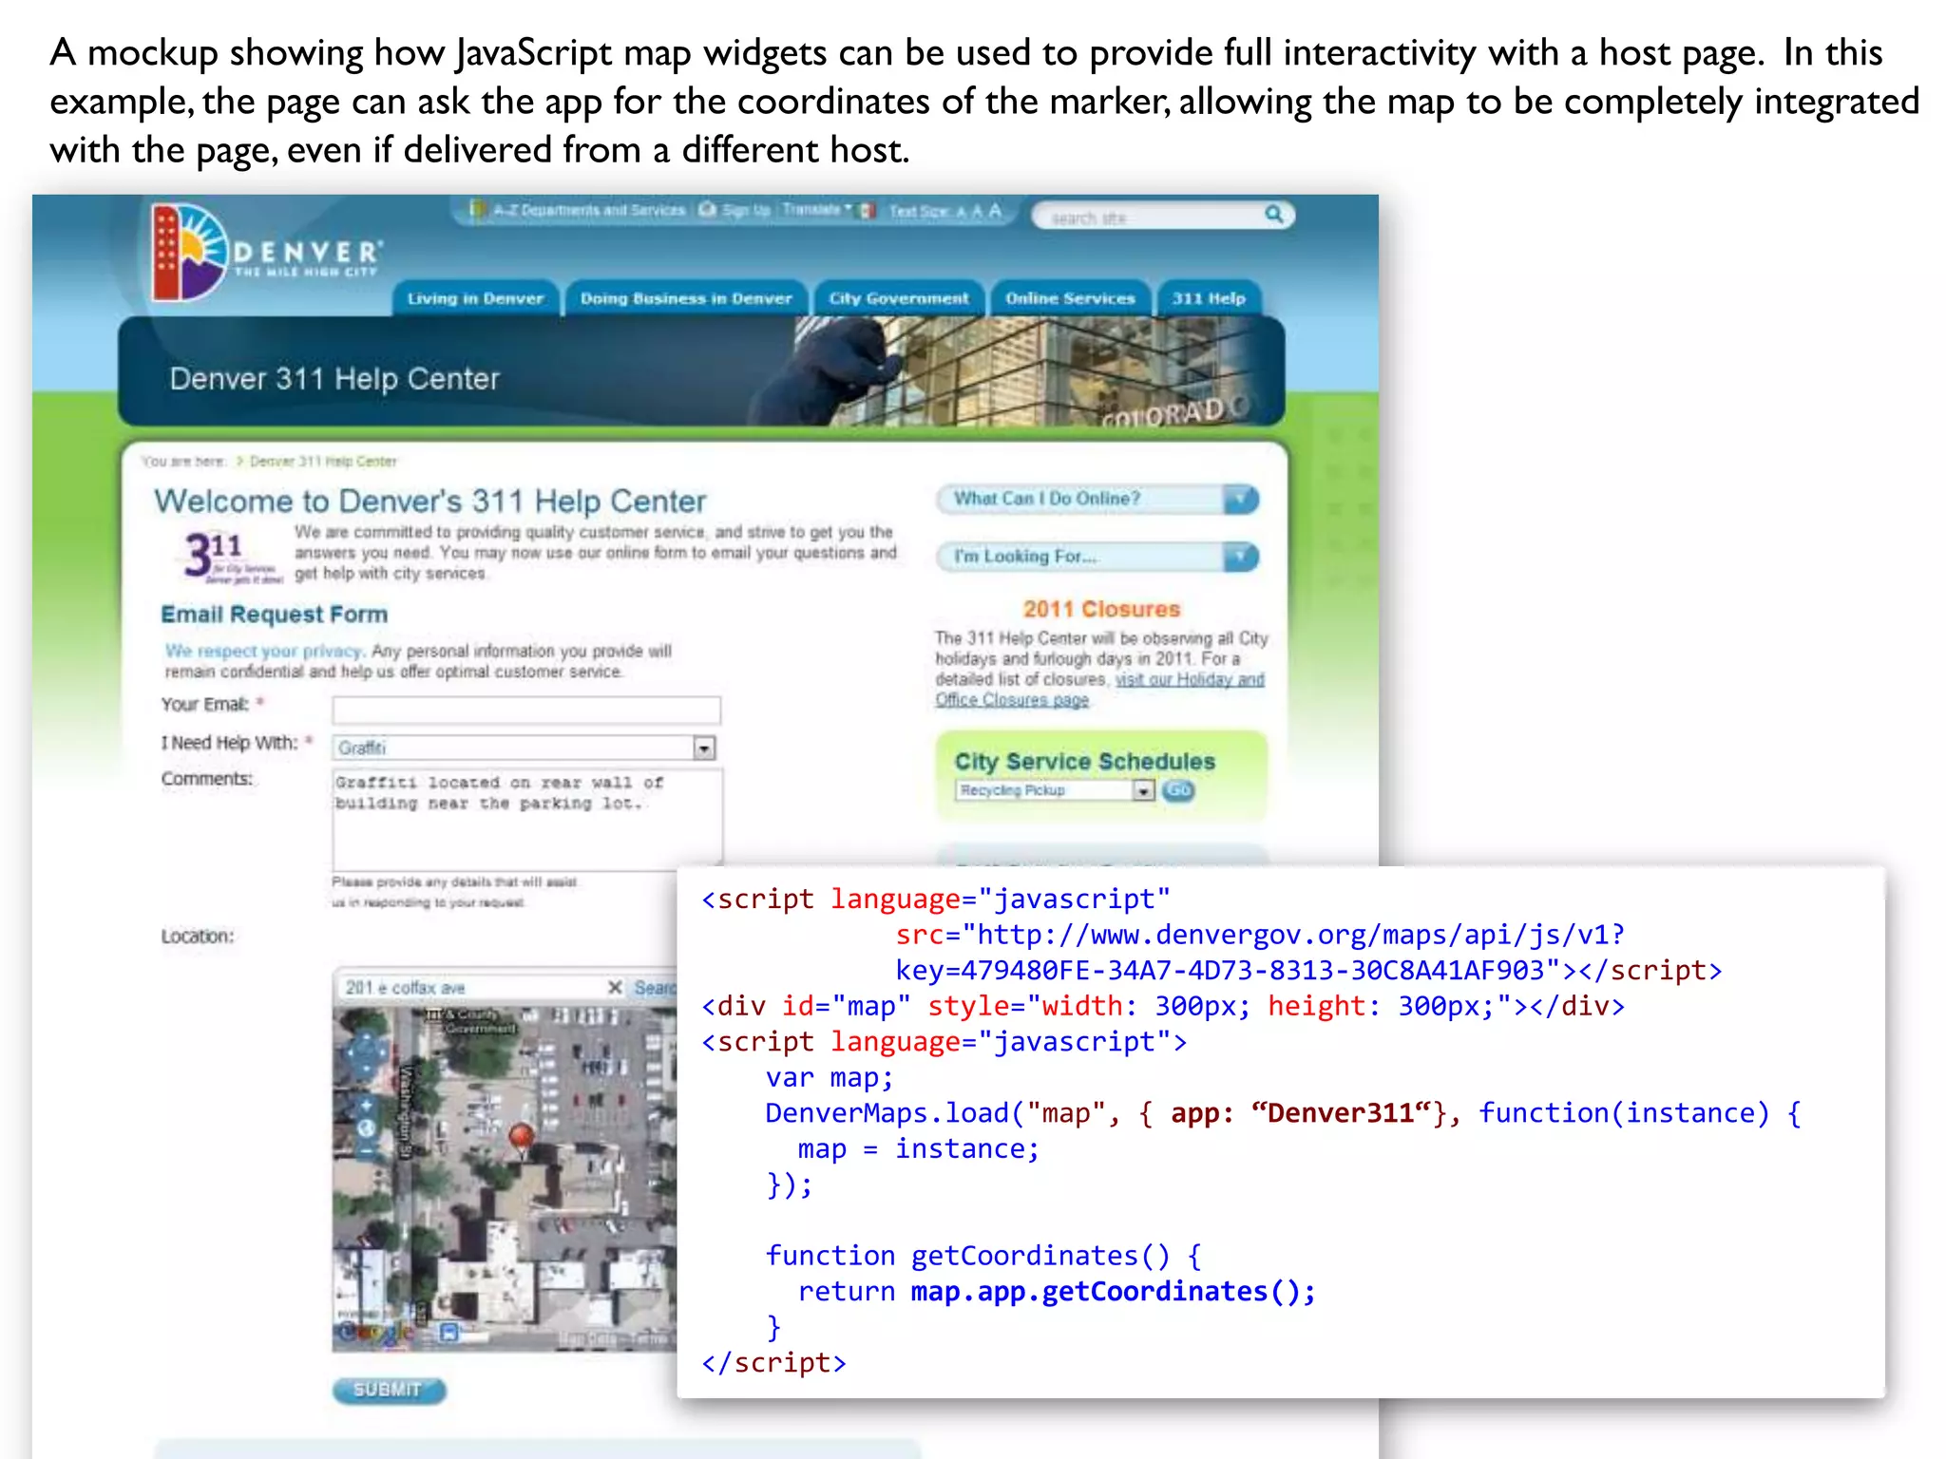Click the Sign Up icon in top bar
1946x1459 pixels.
coord(707,210)
